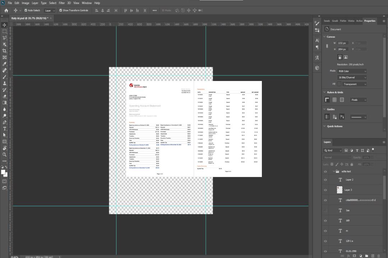Click the canvas width input field

click(343, 43)
